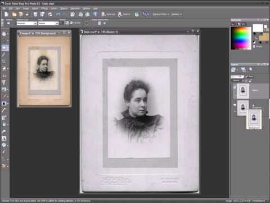Select the Pan tool at top of tools

pos(4,34)
